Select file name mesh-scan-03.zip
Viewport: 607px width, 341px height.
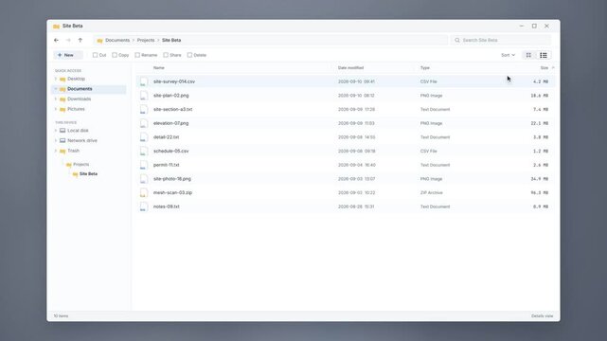172,192
